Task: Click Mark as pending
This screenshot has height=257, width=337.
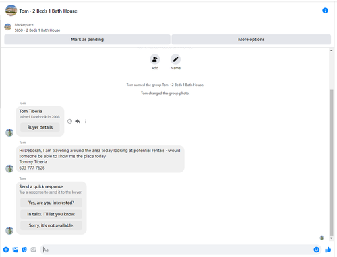Action: (x=87, y=40)
